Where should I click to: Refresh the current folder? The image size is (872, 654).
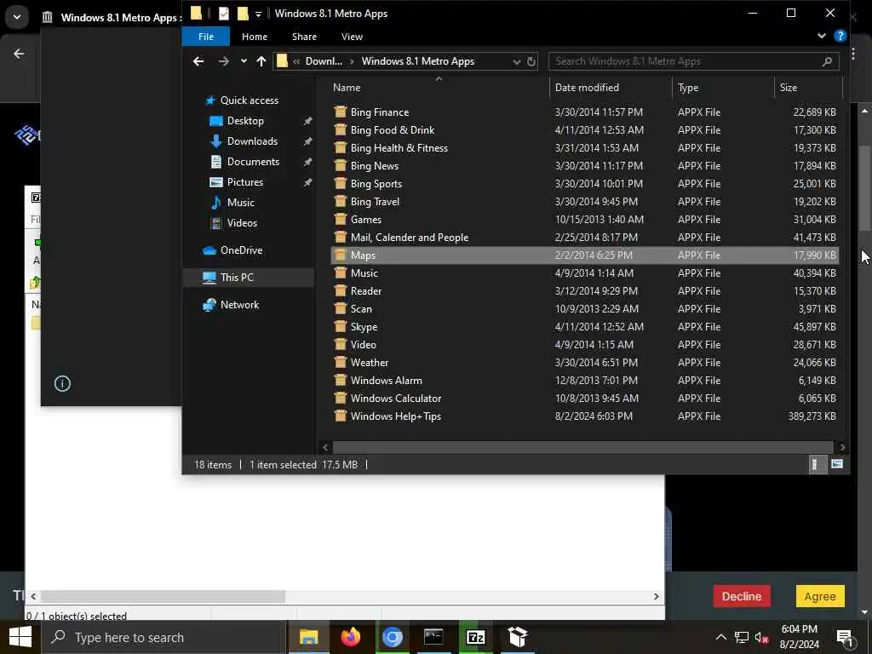pyautogui.click(x=531, y=61)
